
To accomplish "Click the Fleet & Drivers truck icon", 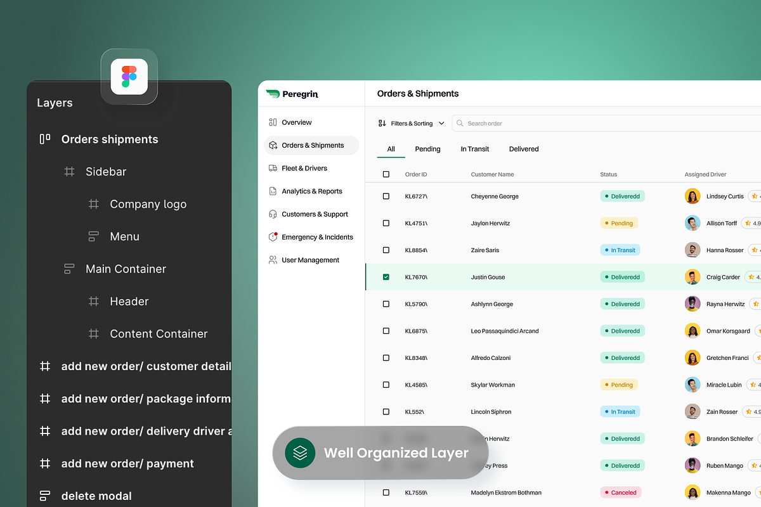I will pos(273,168).
